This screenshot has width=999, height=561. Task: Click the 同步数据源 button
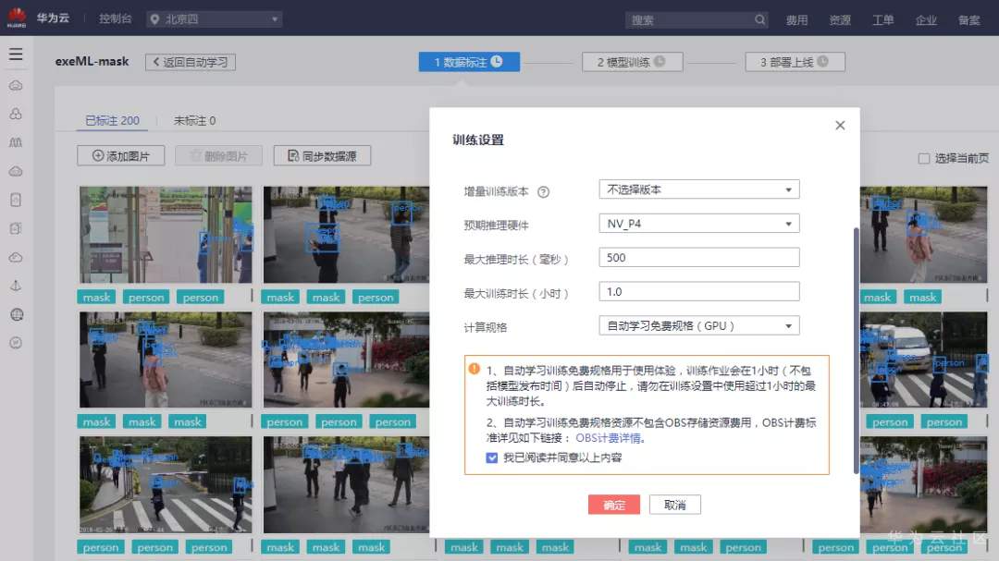tap(322, 156)
